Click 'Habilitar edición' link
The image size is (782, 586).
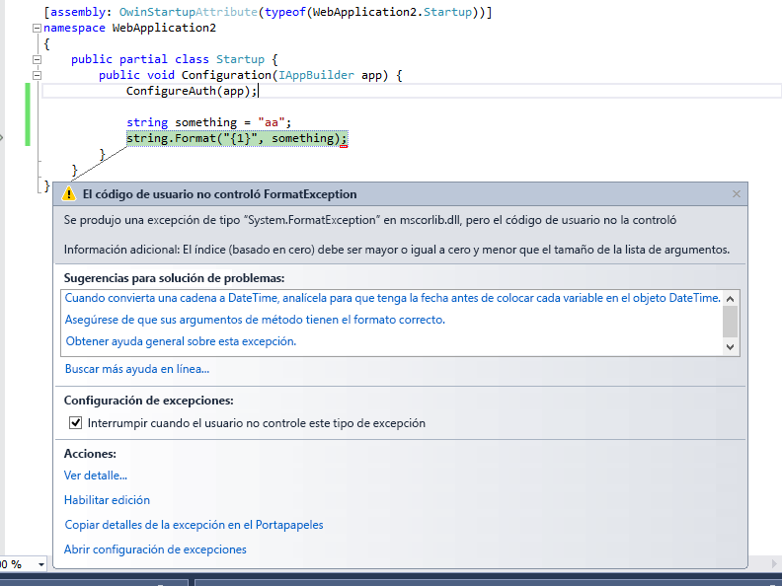tap(107, 500)
